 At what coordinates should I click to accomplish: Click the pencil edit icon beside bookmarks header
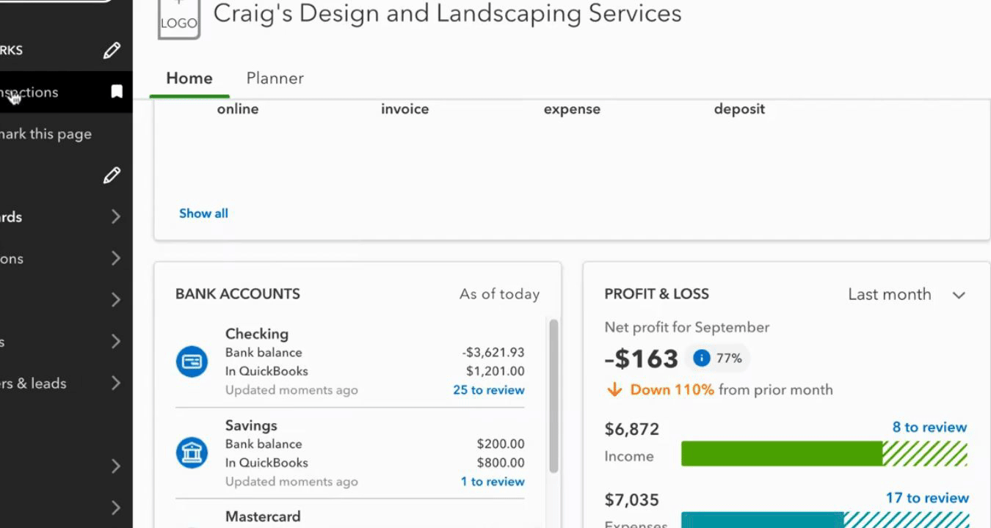(x=112, y=50)
